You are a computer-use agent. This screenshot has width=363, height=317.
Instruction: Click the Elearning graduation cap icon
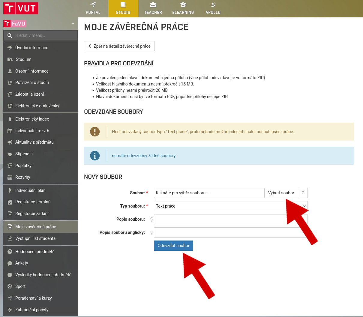pos(183,4)
